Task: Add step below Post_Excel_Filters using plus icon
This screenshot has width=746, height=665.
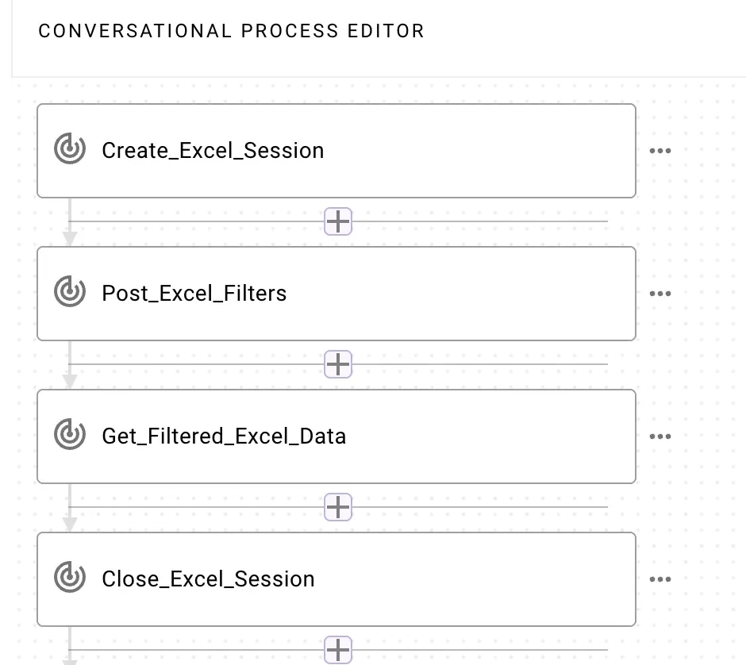Action: pos(338,365)
